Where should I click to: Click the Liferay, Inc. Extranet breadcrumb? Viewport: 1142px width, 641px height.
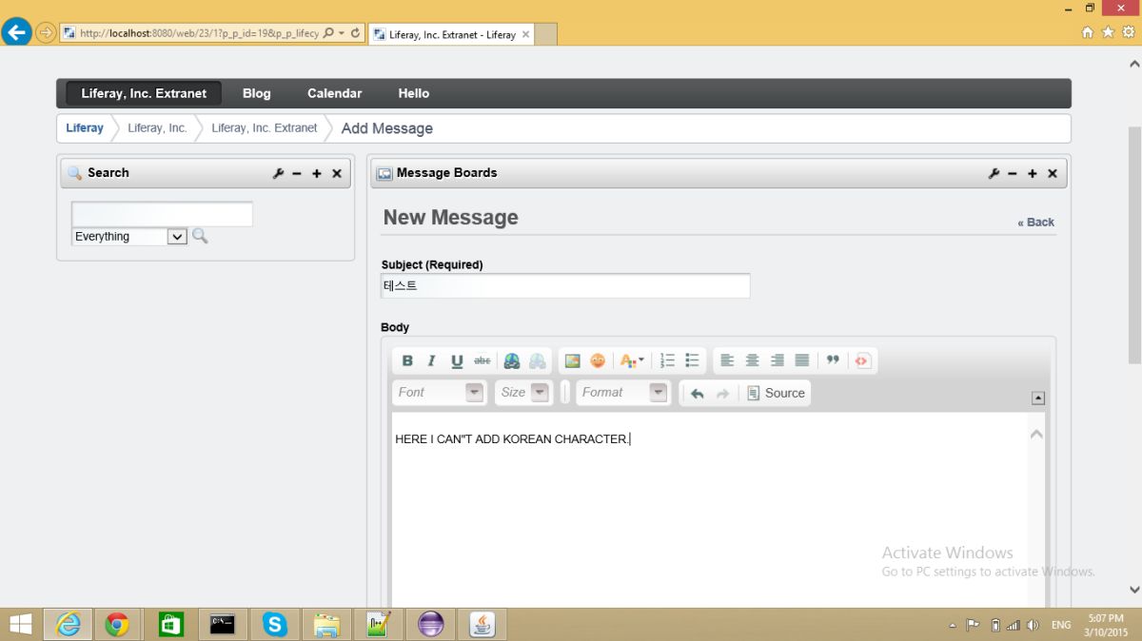265,127
